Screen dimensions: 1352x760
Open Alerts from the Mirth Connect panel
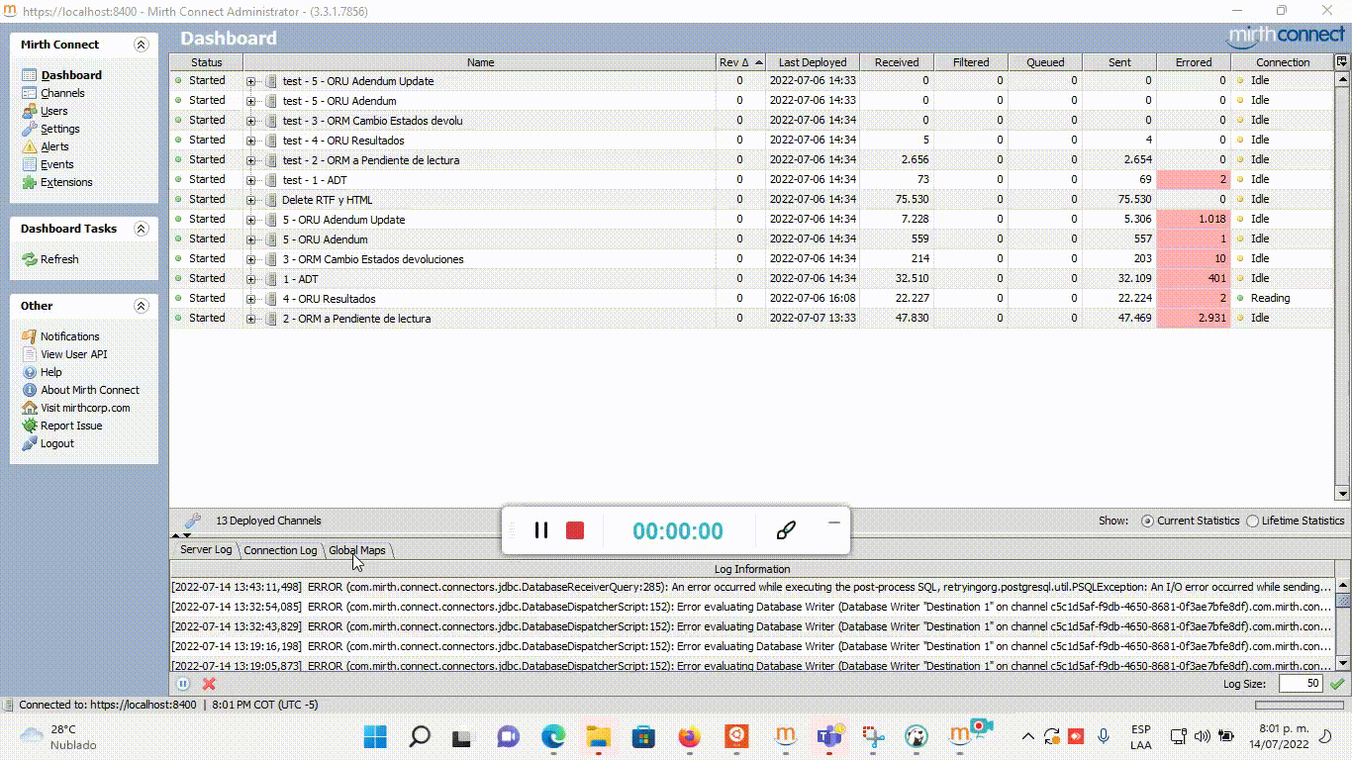point(54,146)
